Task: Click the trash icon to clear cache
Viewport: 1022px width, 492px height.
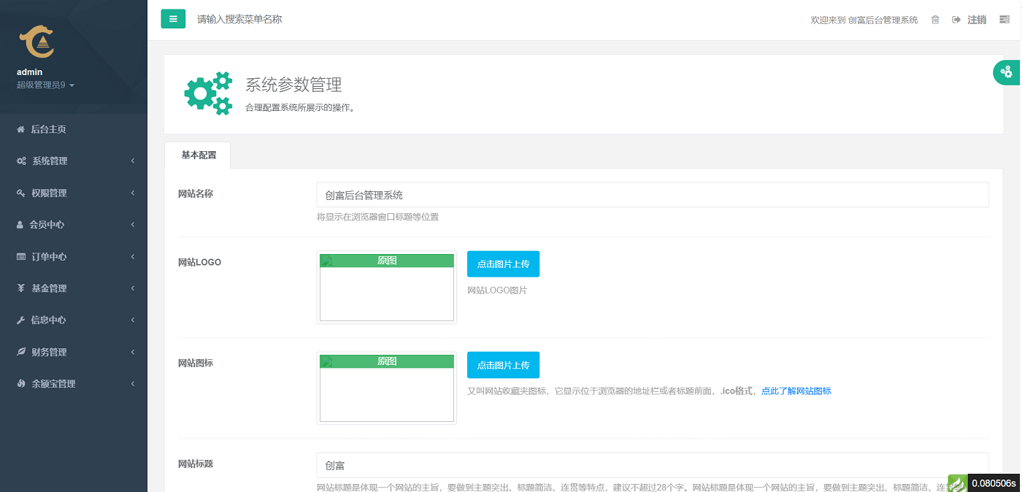Action: (x=935, y=20)
